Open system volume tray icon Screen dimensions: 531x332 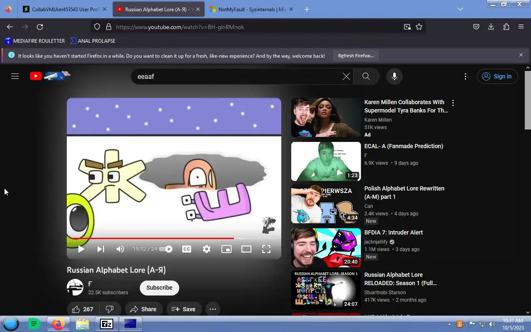(492, 324)
